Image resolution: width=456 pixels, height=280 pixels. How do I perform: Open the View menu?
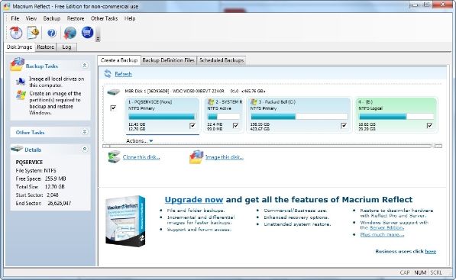[31, 18]
